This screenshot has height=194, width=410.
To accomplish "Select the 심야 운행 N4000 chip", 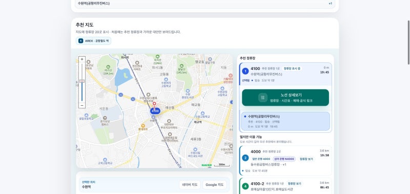I will (284, 159).
